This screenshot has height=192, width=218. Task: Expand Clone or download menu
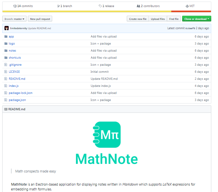[x=197, y=19]
